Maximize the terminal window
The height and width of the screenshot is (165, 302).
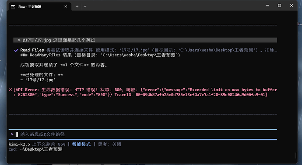(x=280, y=6)
